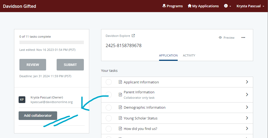Switch to the ACTIVITY tab

coord(189,55)
